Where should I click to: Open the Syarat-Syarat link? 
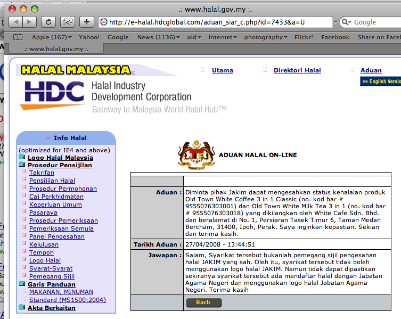(51, 268)
